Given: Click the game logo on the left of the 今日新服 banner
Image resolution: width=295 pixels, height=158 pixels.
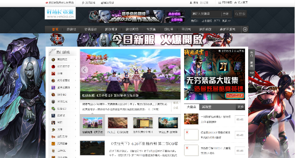Looking at the screenshot, I should [57, 40].
